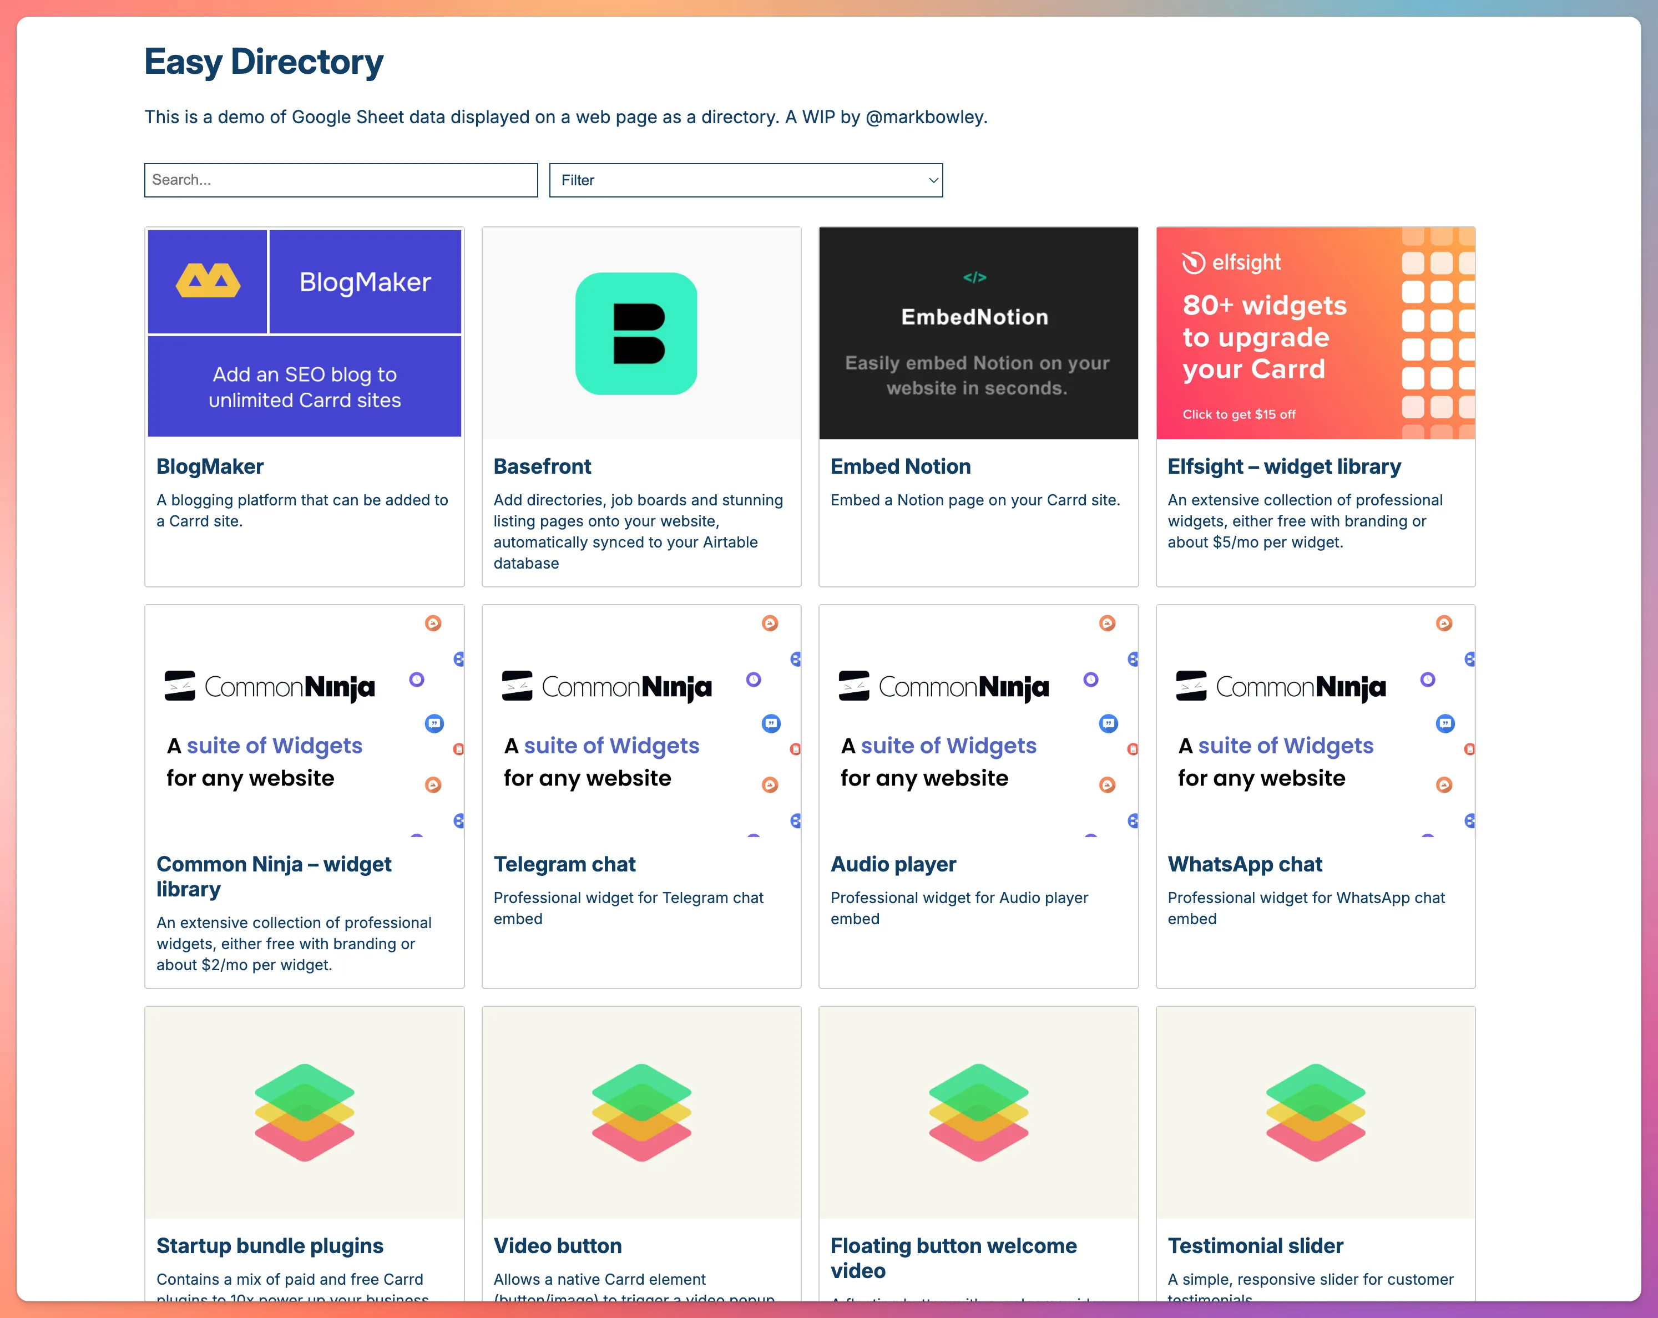Screen dimensions: 1658x1318
Task: Click the elfsight logo in banner
Action: pos(1231,263)
